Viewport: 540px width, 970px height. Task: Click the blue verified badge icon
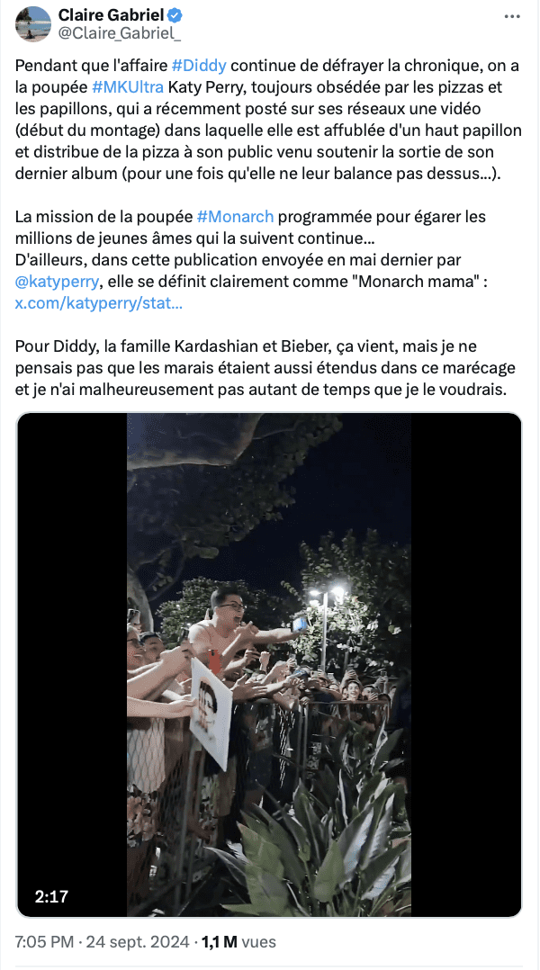(175, 16)
